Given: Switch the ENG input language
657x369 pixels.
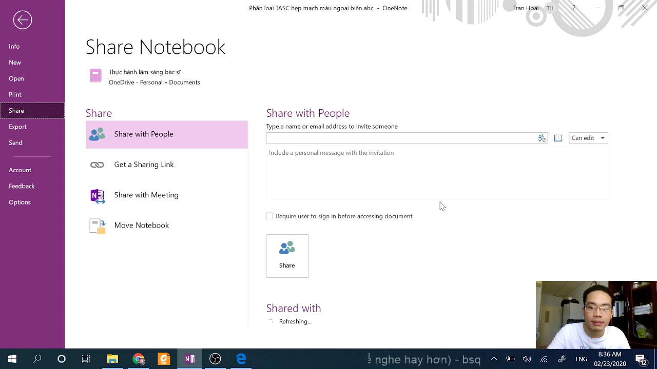Looking at the screenshot, I should pyautogui.click(x=581, y=359).
